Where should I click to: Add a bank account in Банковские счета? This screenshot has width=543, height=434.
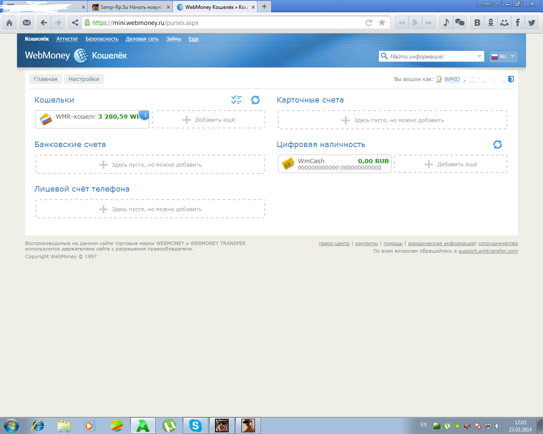coord(150,164)
